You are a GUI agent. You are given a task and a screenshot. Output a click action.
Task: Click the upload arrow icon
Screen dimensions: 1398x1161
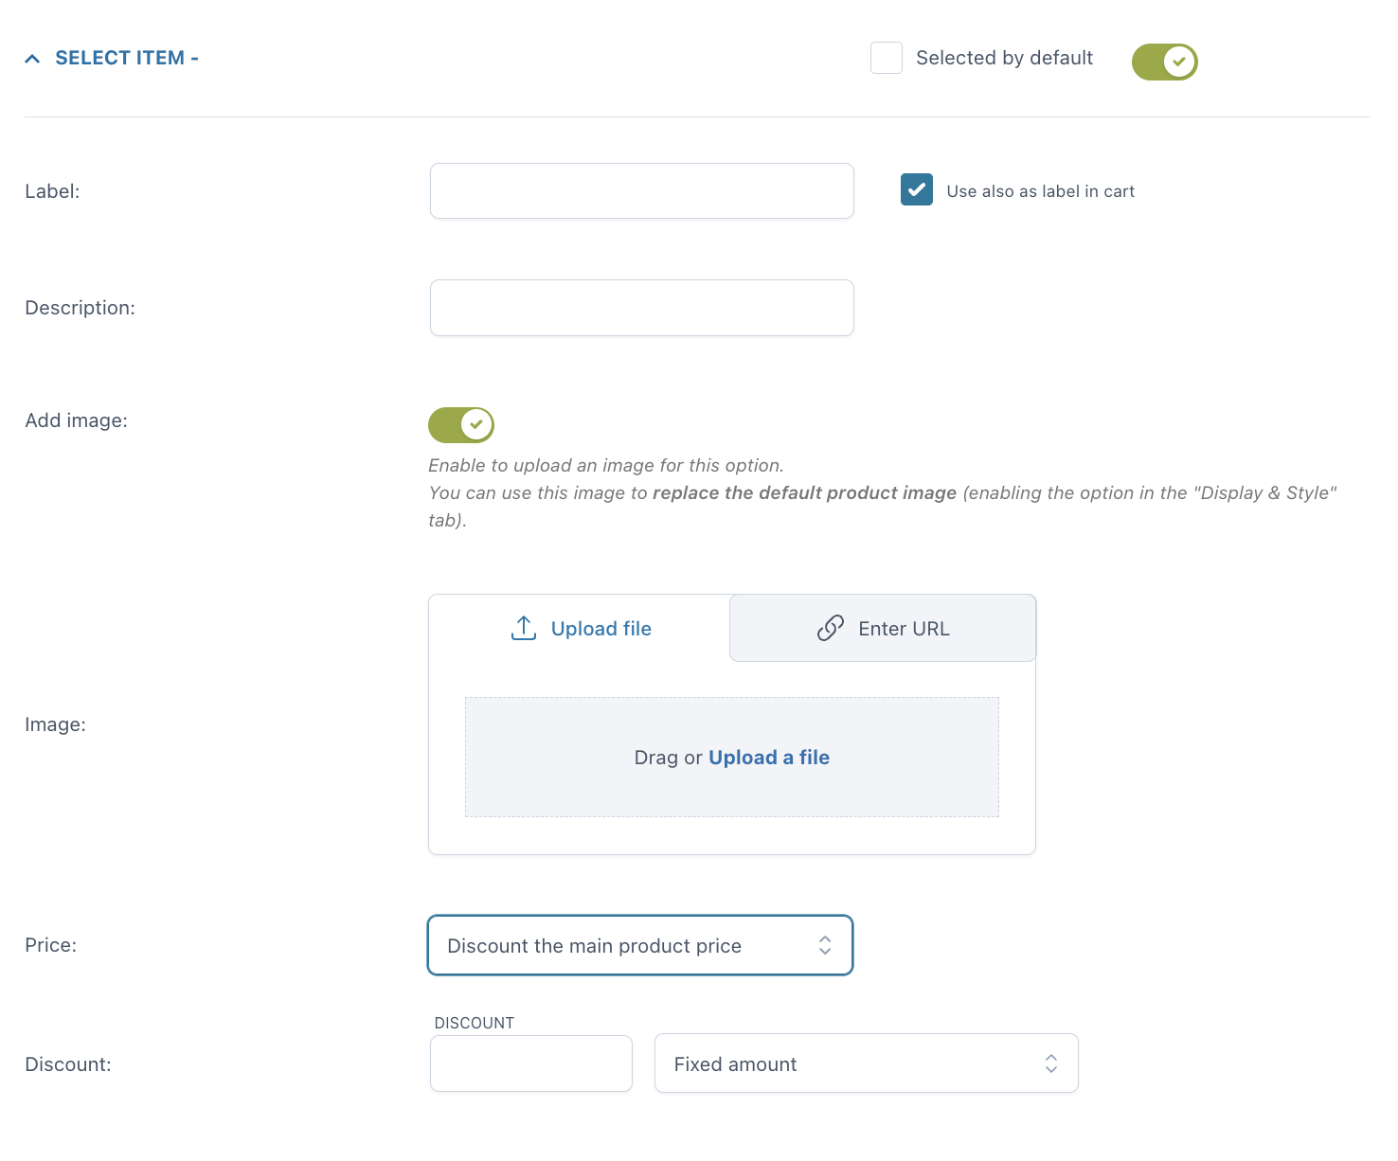pyautogui.click(x=524, y=628)
